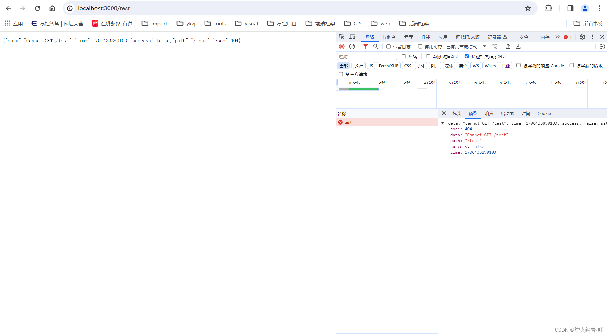607x335 pixels.
Task: Collapse the JSON preview object
Action: click(443, 123)
